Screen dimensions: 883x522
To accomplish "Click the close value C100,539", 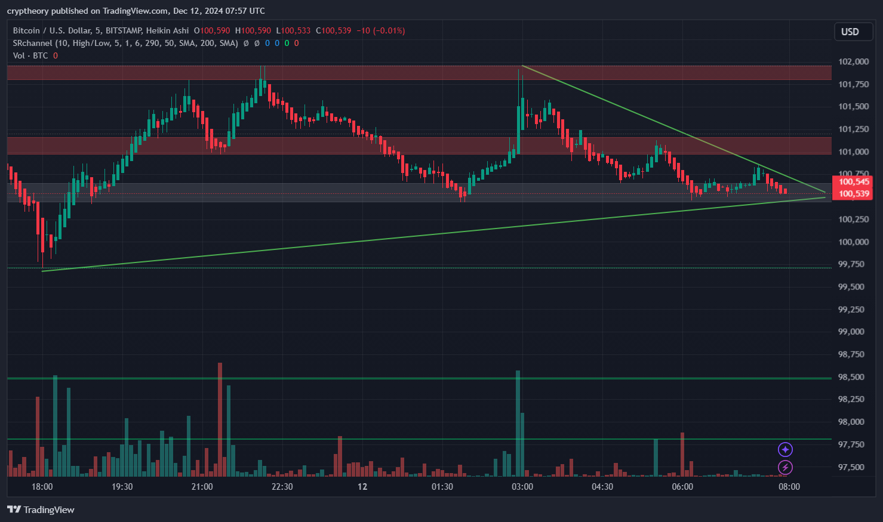I will (x=334, y=30).
